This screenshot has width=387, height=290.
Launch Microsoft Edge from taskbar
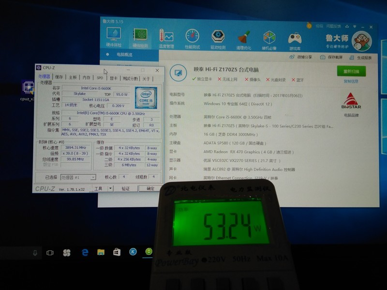[x=85, y=252]
